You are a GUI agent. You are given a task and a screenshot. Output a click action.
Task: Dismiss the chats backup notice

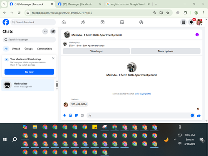pyautogui.click(x=53, y=58)
